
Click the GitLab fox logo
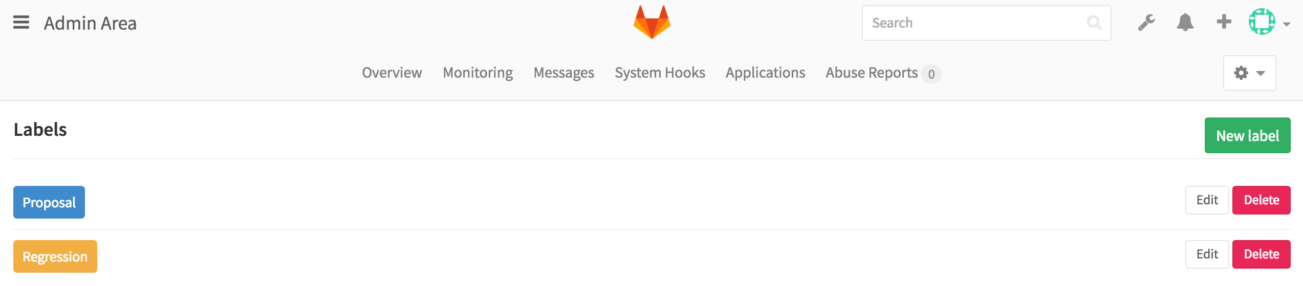[x=652, y=22]
